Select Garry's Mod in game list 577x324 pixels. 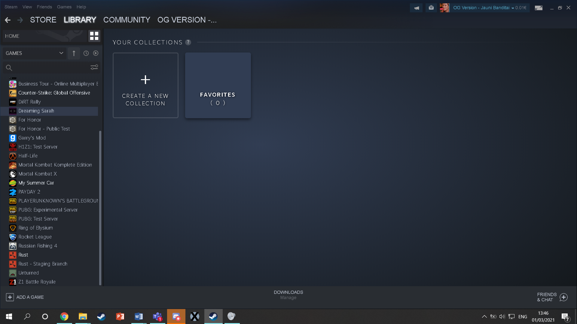32,138
